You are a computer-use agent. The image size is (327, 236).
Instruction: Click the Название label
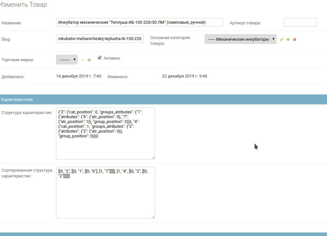tap(12, 23)
